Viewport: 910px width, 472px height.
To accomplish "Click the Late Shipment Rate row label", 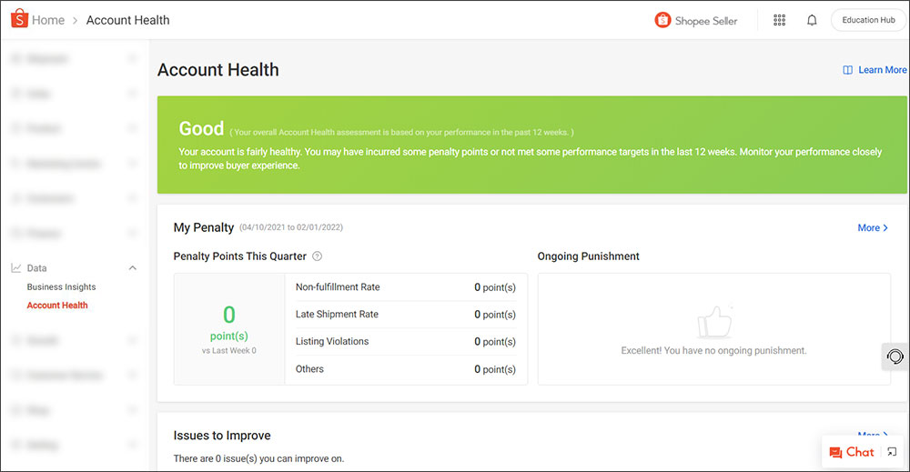I will pos(337,315).
